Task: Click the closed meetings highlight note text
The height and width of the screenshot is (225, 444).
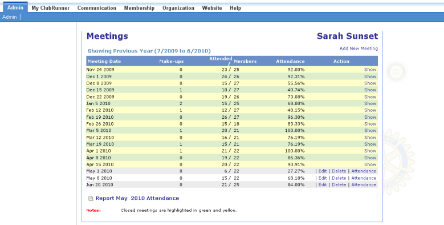Action: point(178,211)
